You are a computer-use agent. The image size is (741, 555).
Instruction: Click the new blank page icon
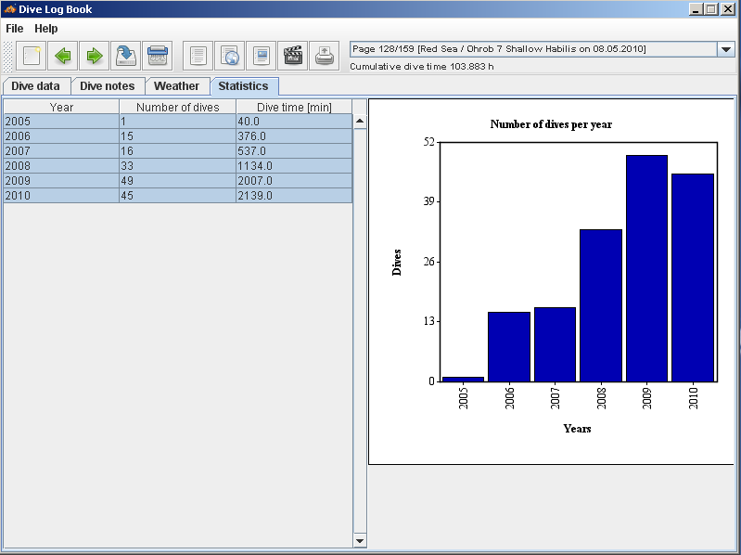pos(32,56)
